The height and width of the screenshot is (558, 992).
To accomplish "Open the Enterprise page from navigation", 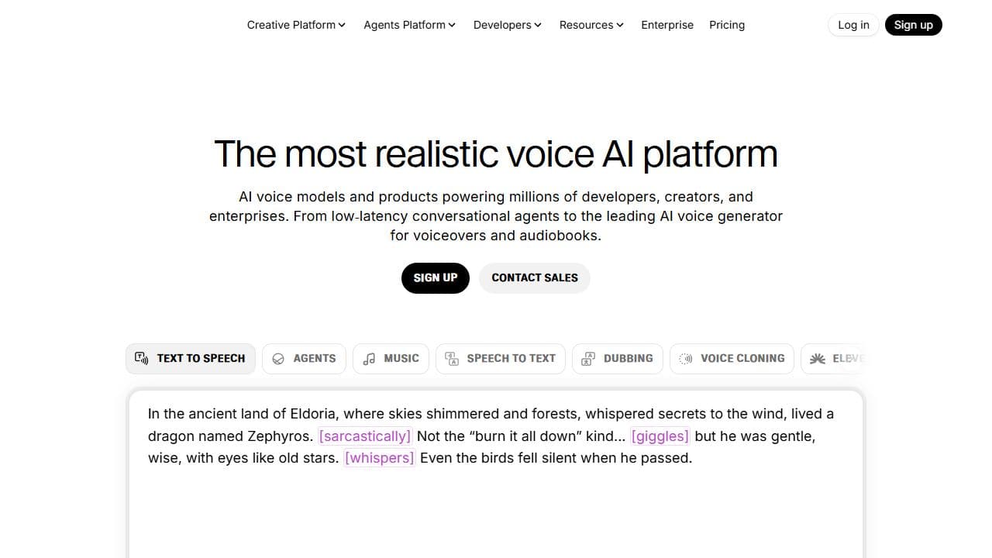I will click(x=667, y=25).
